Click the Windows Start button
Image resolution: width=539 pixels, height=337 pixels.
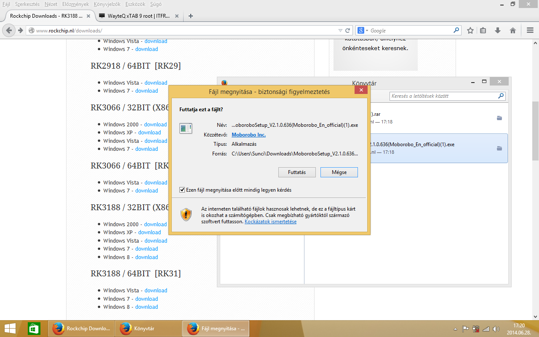[10, 329]
